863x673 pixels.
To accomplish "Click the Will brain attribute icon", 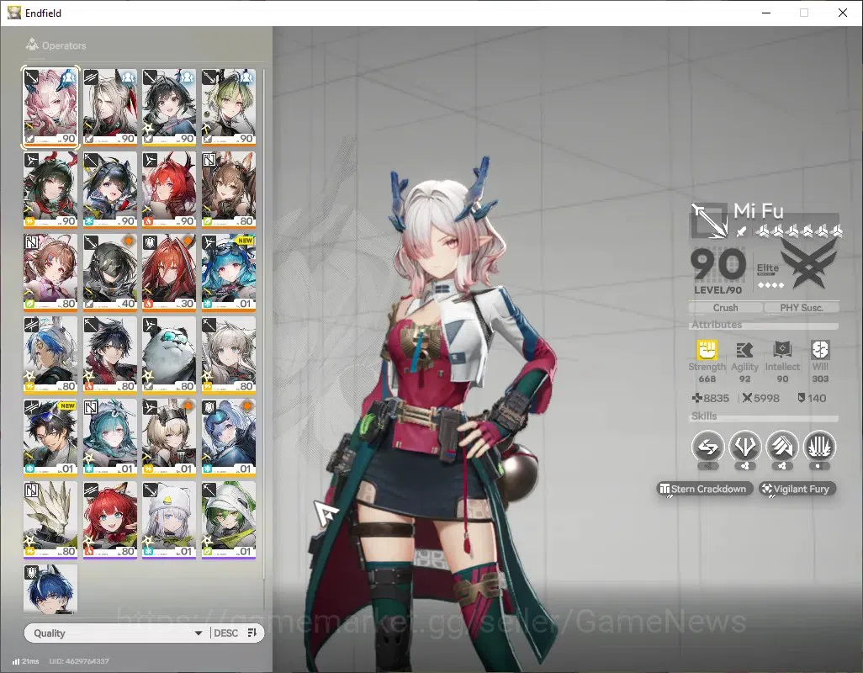I will click(x=820, y=349).
